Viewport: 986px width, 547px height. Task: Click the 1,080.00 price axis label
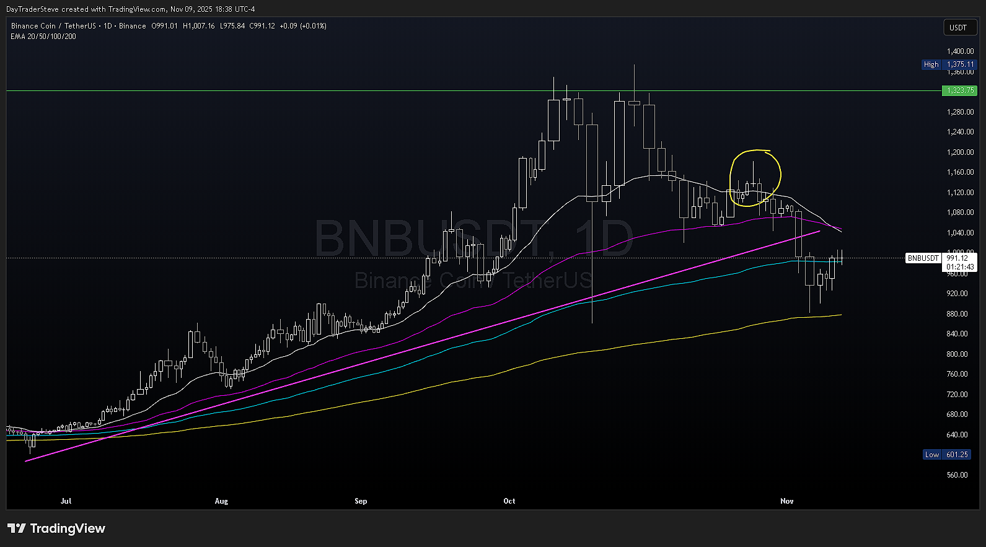click(x=960, y=212)
